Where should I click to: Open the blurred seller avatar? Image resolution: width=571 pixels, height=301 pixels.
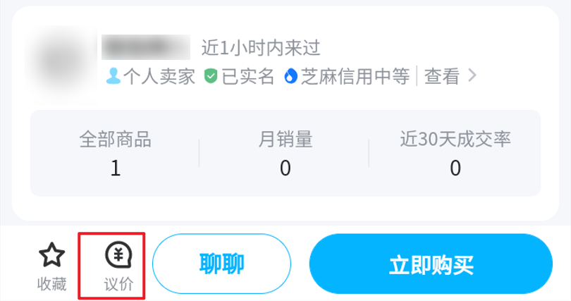tap(61, 65)
